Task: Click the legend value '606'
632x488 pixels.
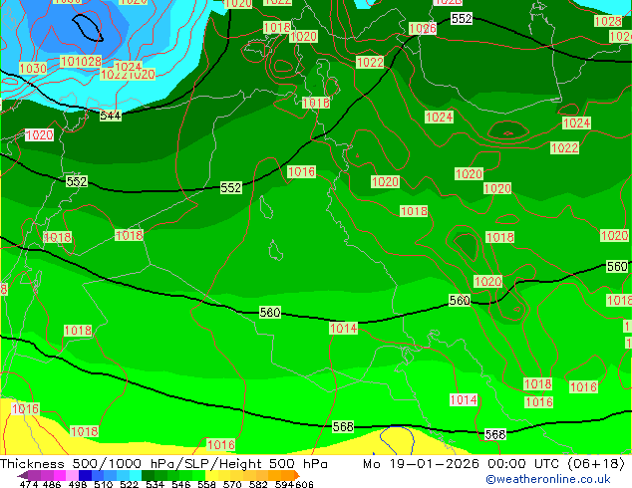Action: [304, 484]
